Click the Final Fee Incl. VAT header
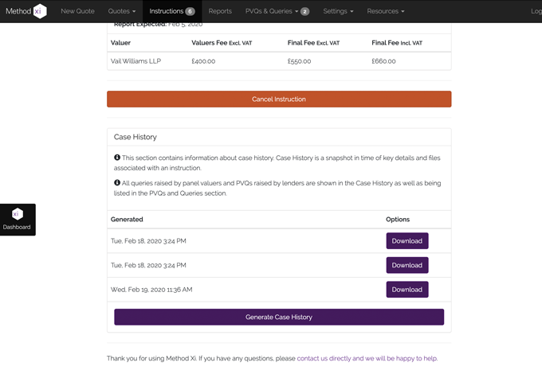The image size is (542, 382). tap(397, 43)
